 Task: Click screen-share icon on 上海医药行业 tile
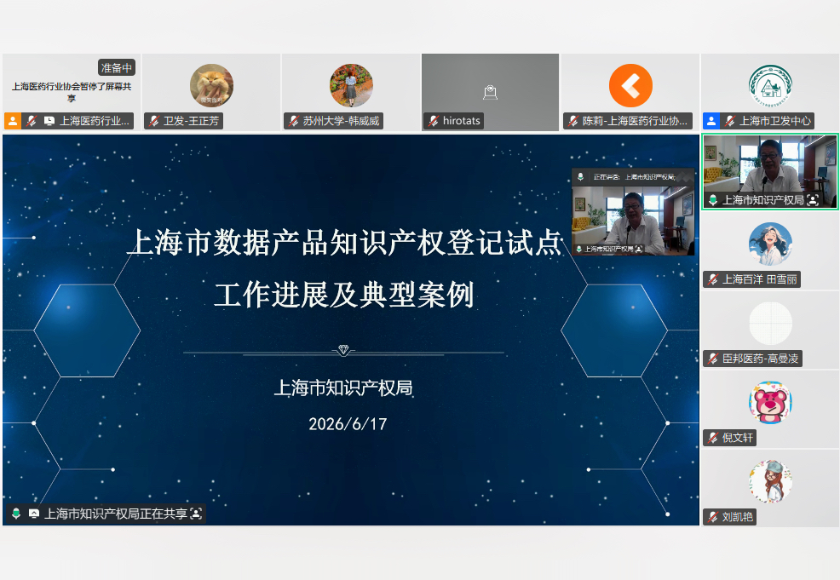(x=49, y=121)
